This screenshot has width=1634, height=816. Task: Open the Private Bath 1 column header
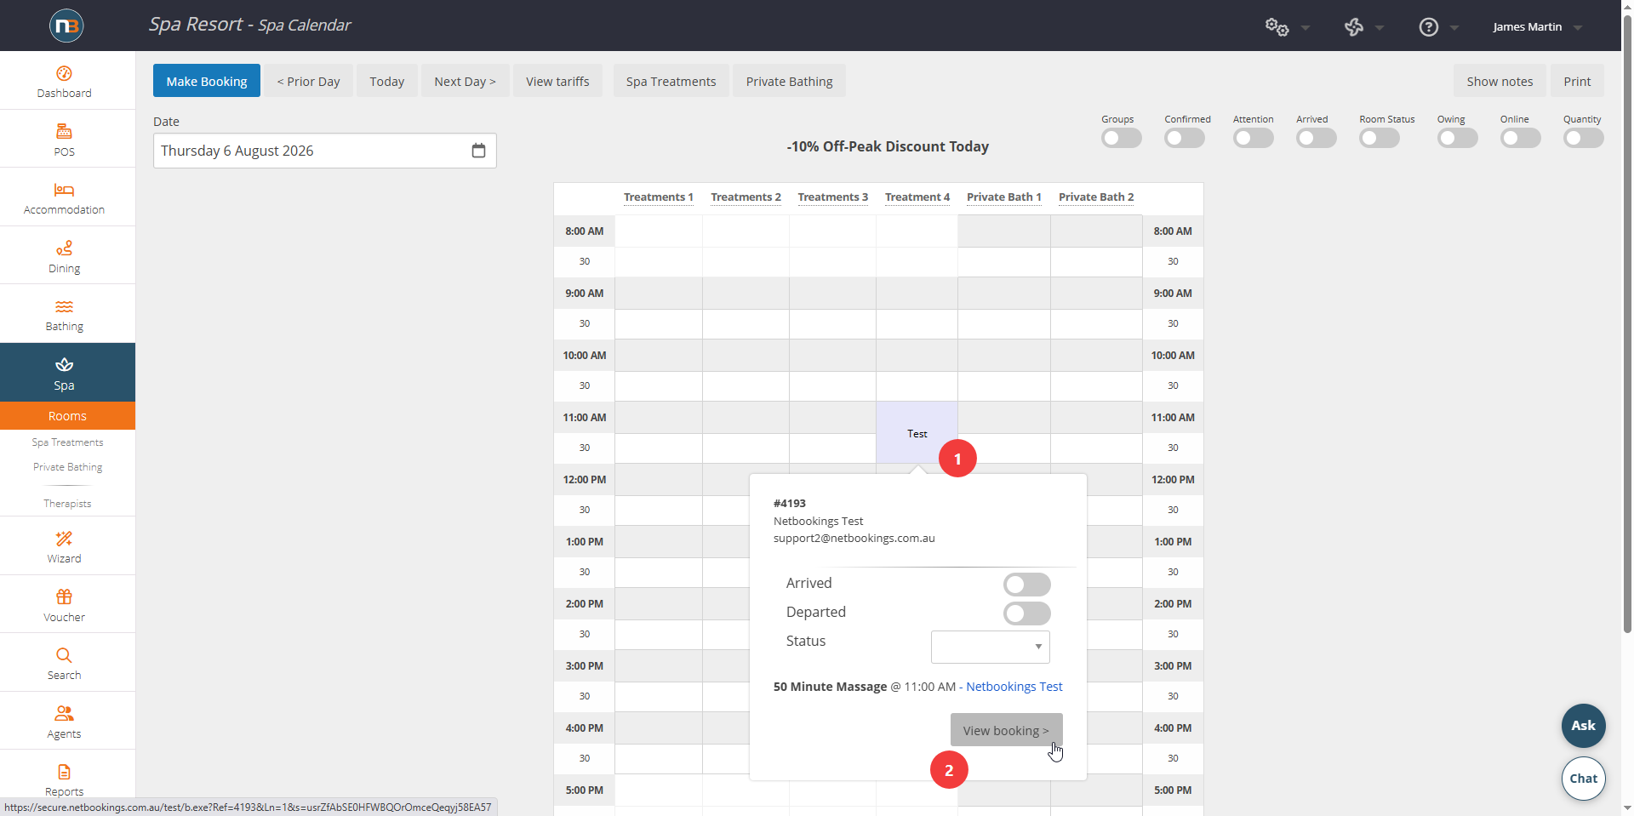click(x=1004, y=197)
